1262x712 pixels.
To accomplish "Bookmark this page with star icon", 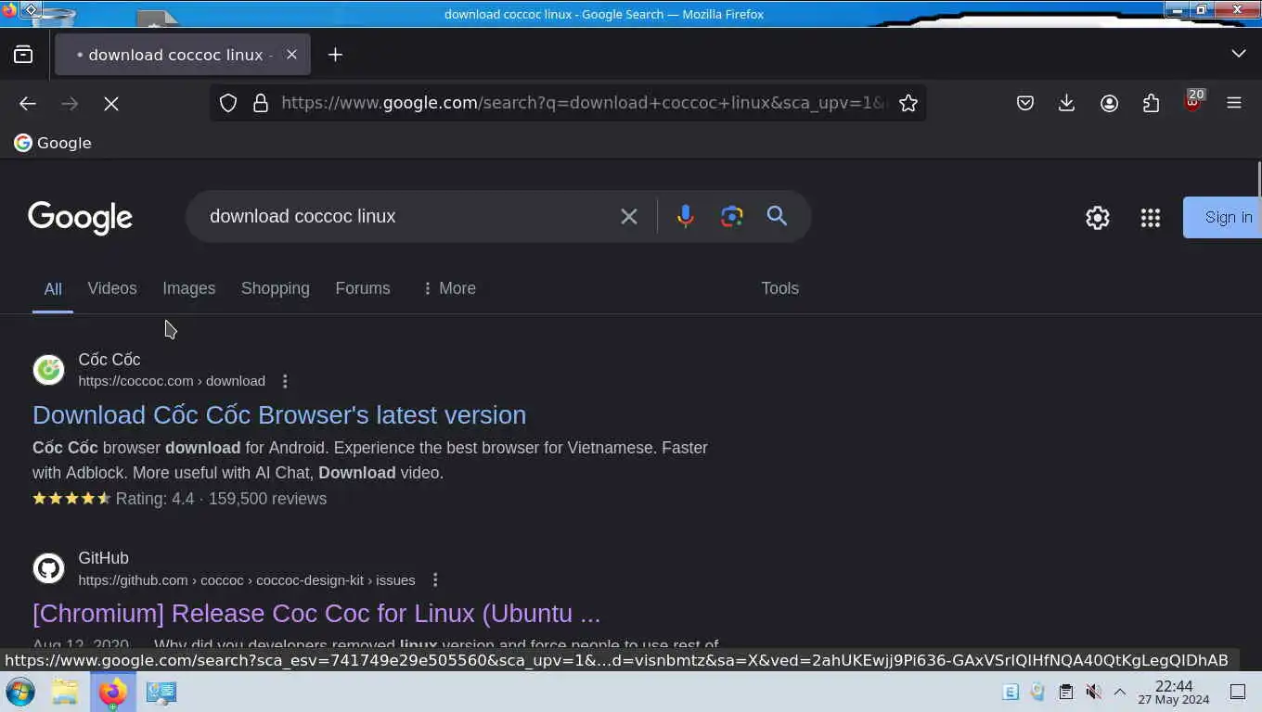I will pos(908,103).
